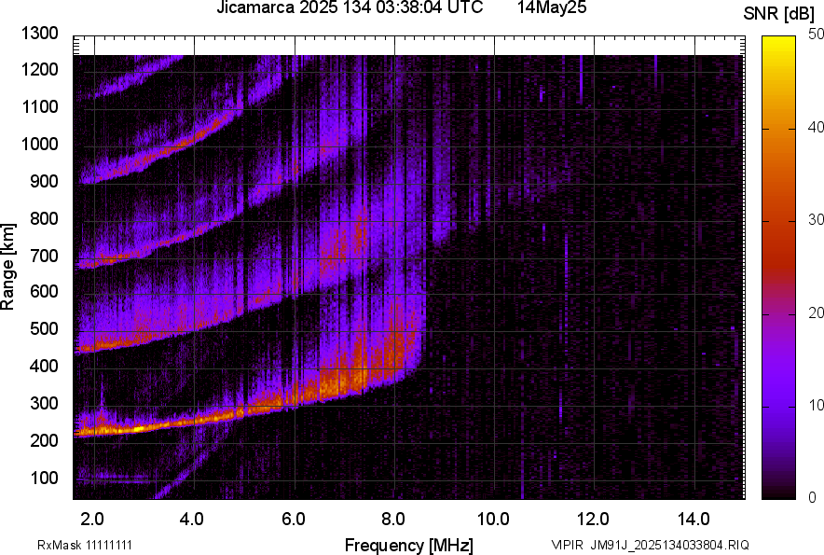Click the colorbar value 40

click(x=817, y=127)
